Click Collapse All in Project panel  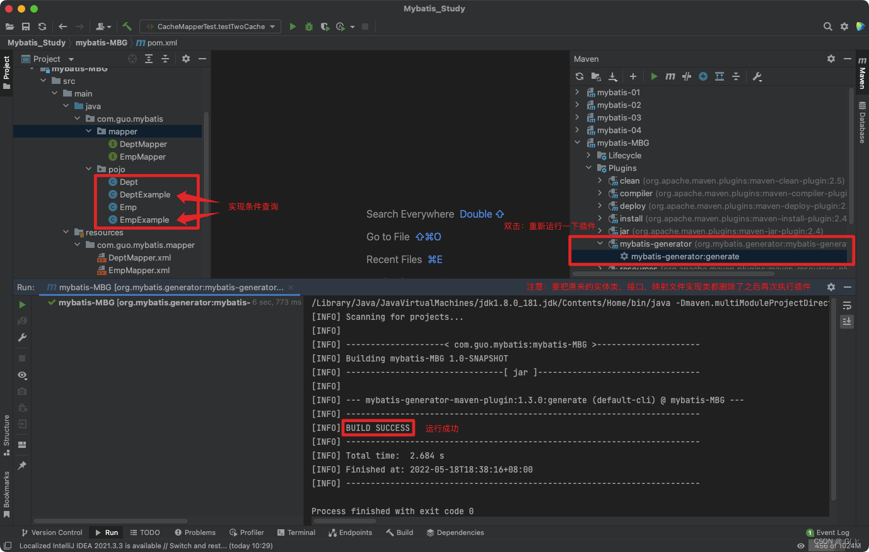point(165,59)
